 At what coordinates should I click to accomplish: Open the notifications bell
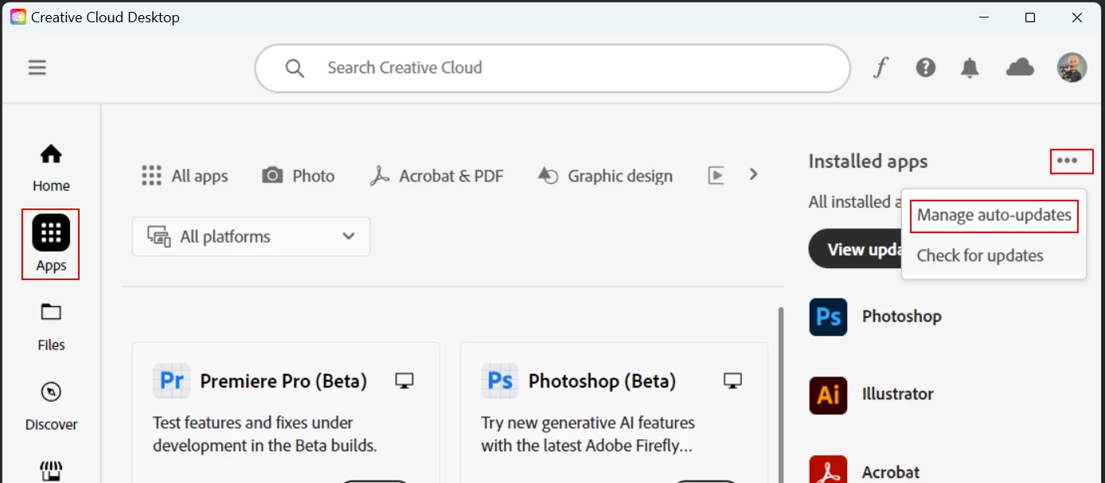[x=970, y=68]
